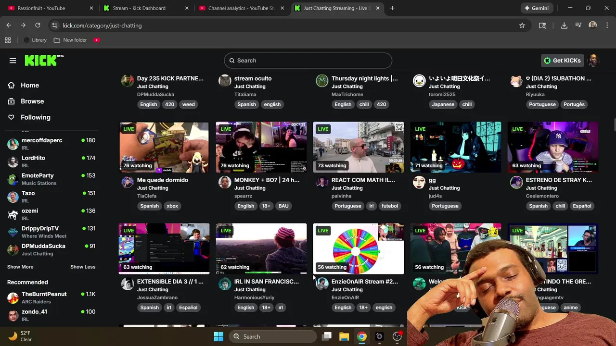The image size is (616, 346).
Task: Open the EnzieOnAIR spin wheel thumbnail
Action: point(359,248)
